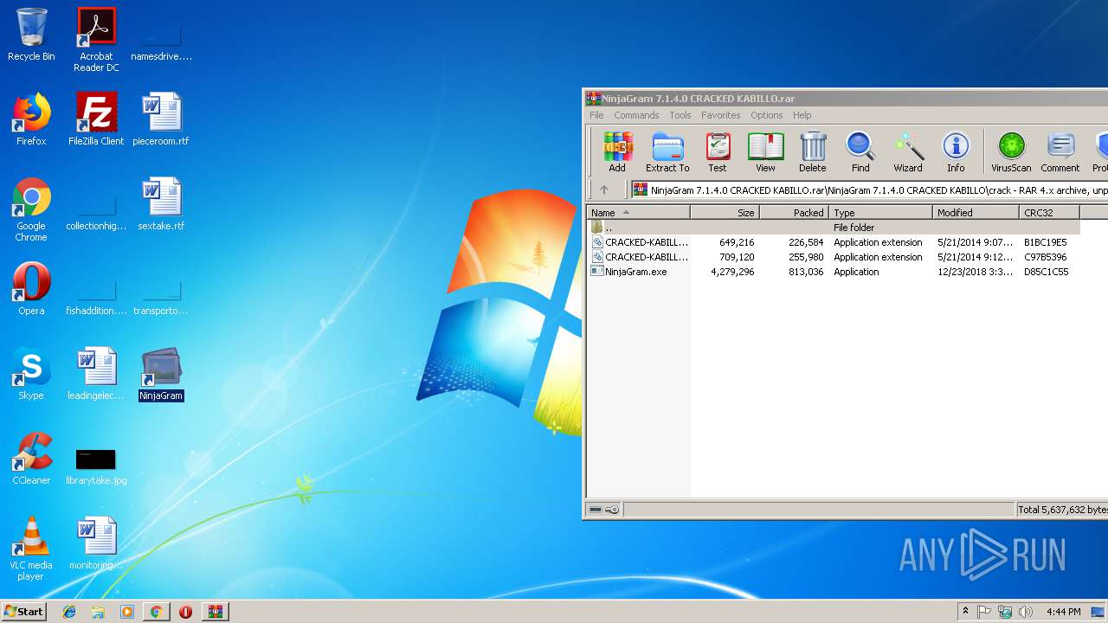Click the Opera taskbar icon

click(185, 612)
